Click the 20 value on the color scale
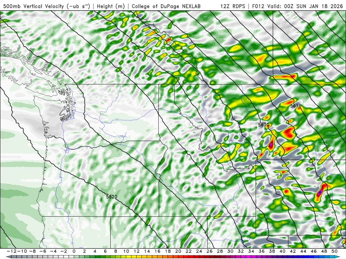The image size is (346, 259). 178,251
